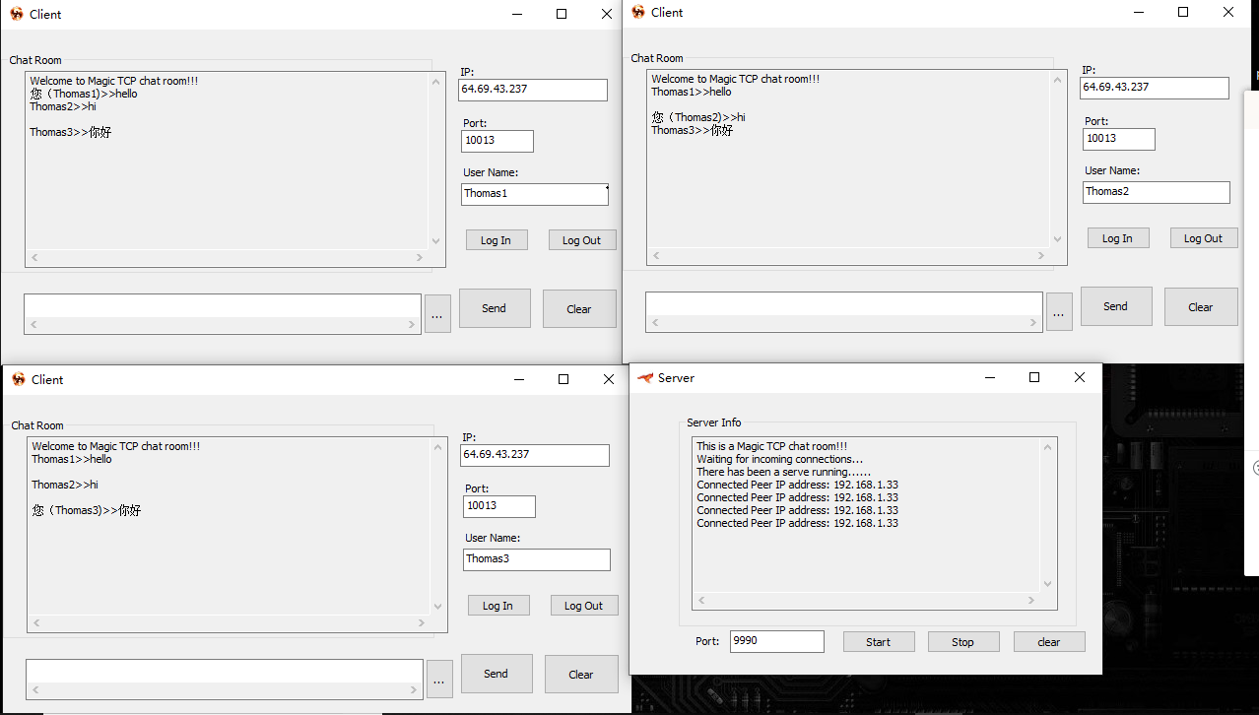Screen dimensions: 1259x715
Task: Click message box scroll-left arrow in Thomas3 client
Action: [x=35, y=690]
